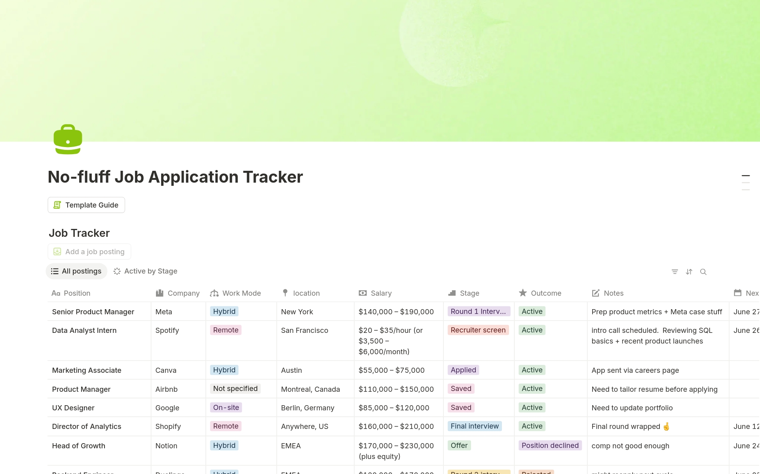Click the stairs icon in Stage header

(x=452, y=293)
